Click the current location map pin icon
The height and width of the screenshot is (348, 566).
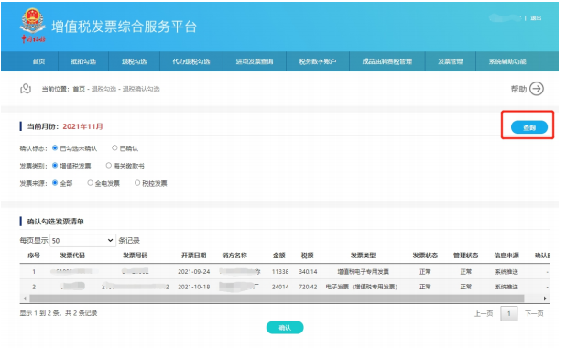pos(26,89)
